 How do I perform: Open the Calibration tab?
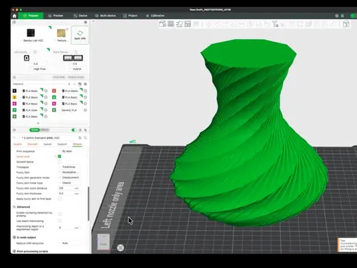155,16
